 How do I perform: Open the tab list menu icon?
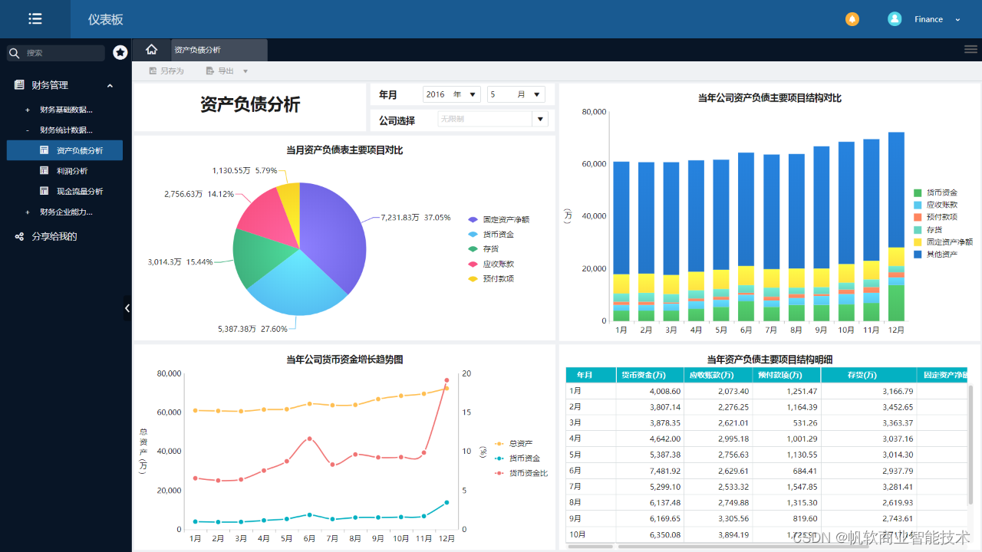(x=970, y=49)
